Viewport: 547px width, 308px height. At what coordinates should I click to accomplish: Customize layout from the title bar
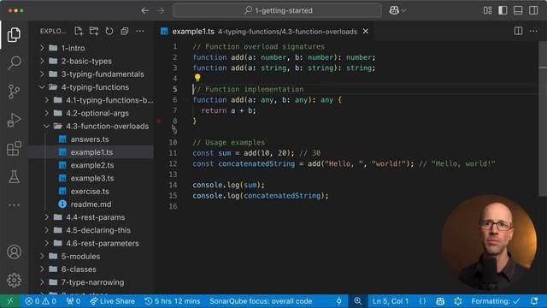[x=488, y=10]
